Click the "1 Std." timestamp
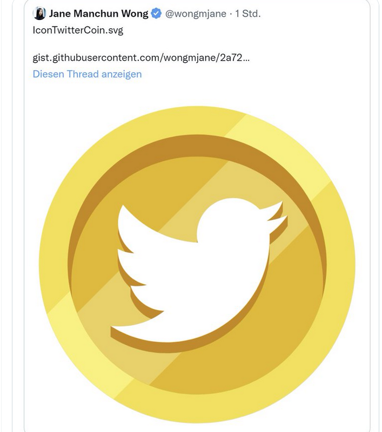 pos(247,14)
